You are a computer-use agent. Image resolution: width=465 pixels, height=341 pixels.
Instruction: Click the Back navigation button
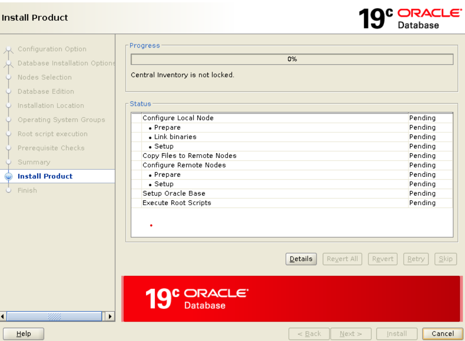[x=309, y=333]
